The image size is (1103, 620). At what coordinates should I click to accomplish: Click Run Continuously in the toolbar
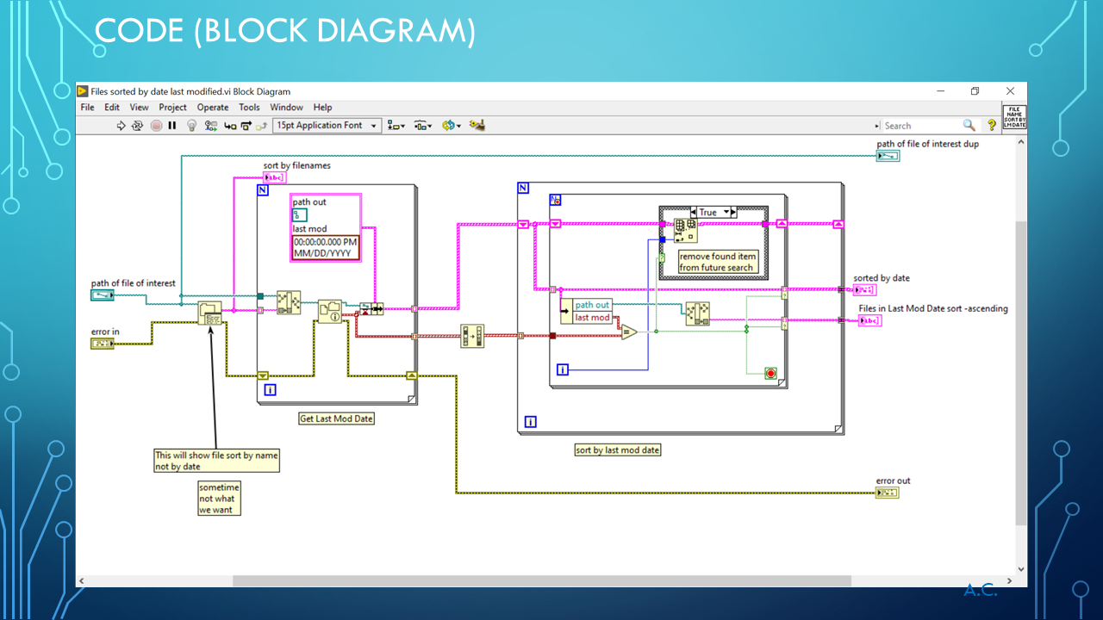coord(137,126)
